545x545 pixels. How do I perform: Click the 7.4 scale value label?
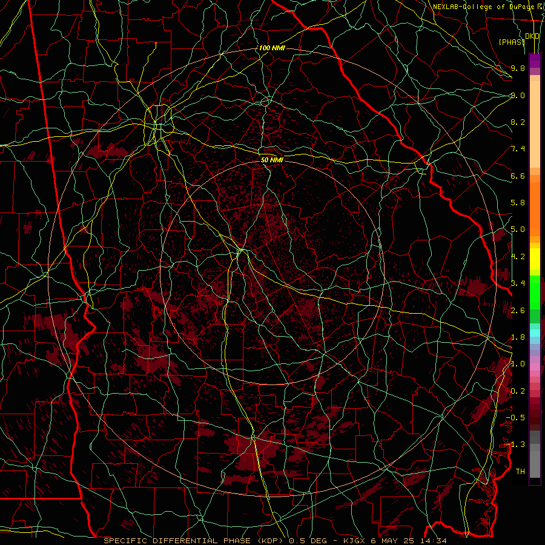518,149
